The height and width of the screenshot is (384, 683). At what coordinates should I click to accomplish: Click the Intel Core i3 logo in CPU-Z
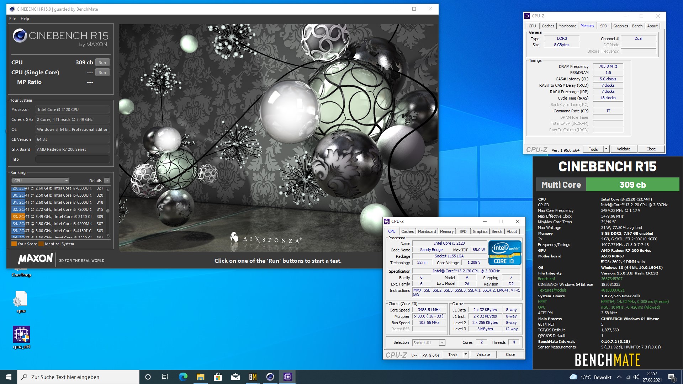tap(505, 253)
